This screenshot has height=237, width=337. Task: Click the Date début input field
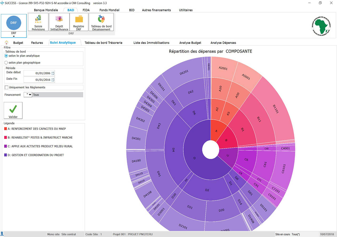tap(39, 73)
